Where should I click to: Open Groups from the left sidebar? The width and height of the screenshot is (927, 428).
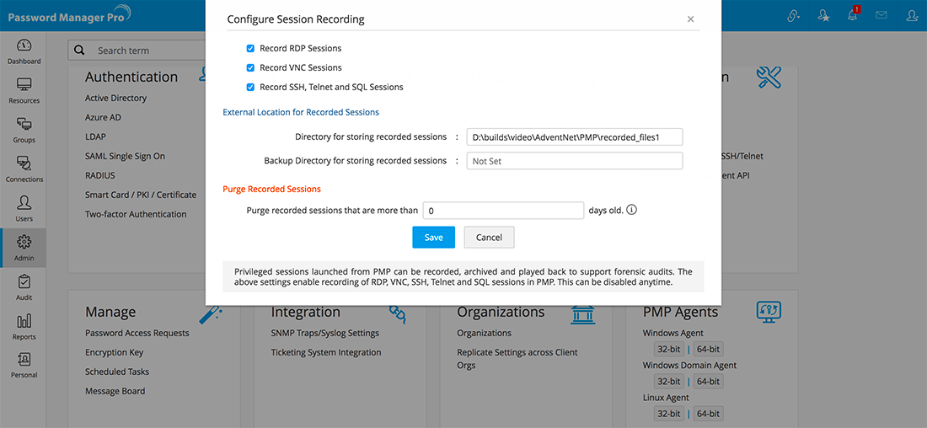point(24,129)
